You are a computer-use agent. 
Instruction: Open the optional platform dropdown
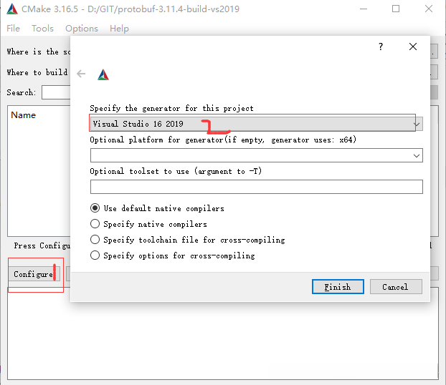coord(256,155)
